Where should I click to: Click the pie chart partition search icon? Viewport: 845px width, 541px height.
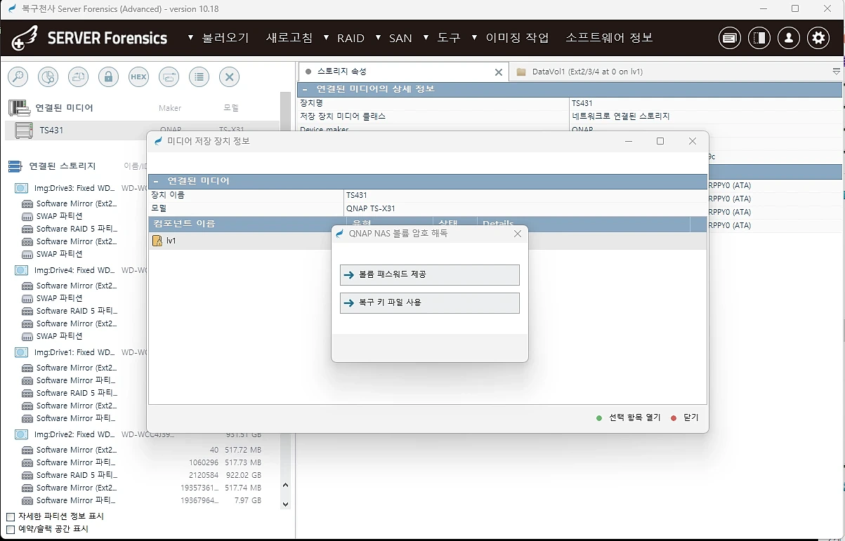[x=48, y=77]
